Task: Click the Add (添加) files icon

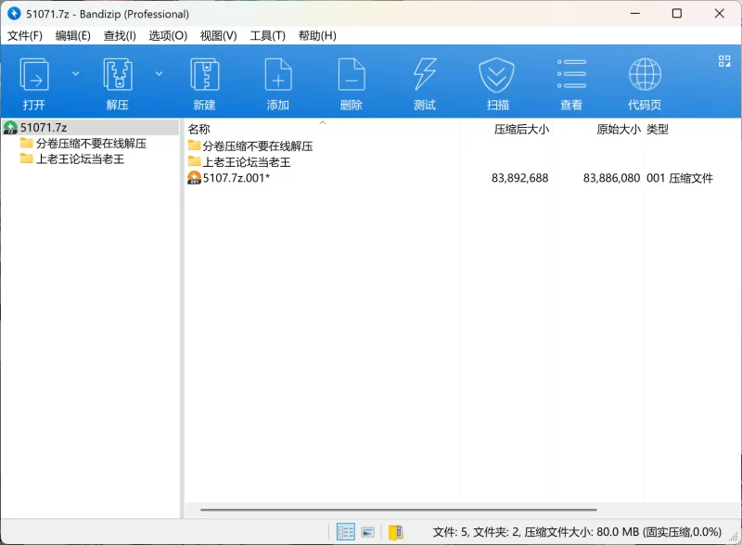Action: pos(278,75)
